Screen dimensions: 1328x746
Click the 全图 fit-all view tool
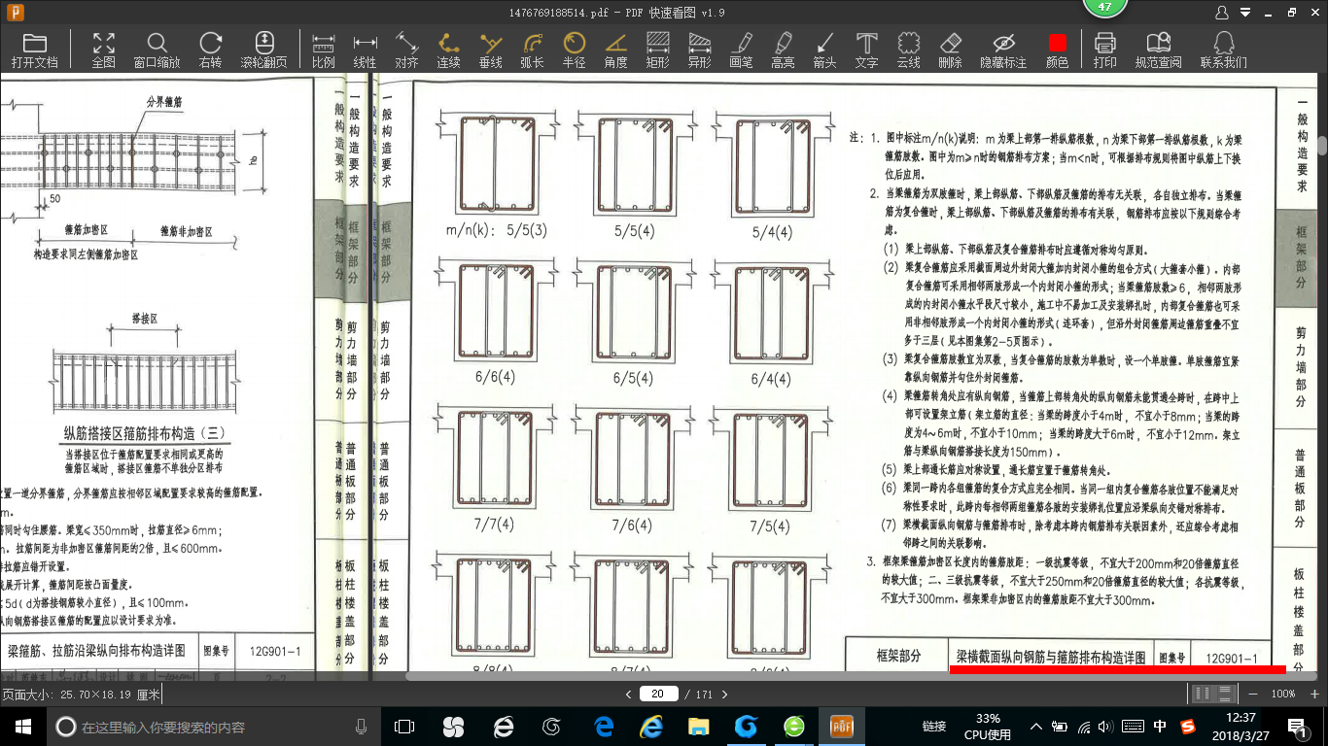103,50
